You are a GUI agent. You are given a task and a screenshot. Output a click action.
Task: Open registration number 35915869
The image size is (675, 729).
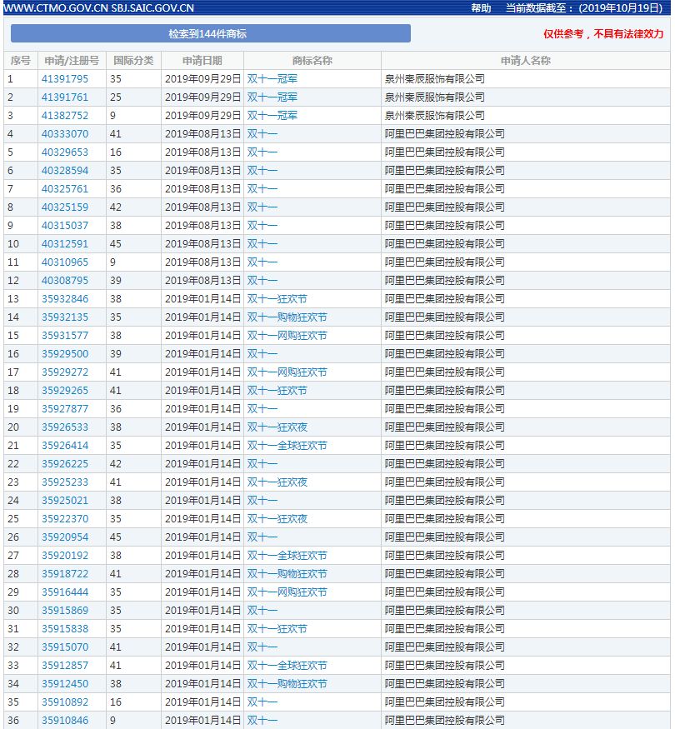coord(65,611)
